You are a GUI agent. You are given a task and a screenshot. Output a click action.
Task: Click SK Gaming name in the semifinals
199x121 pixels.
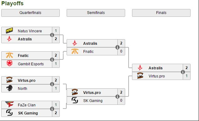pos(93,101)
